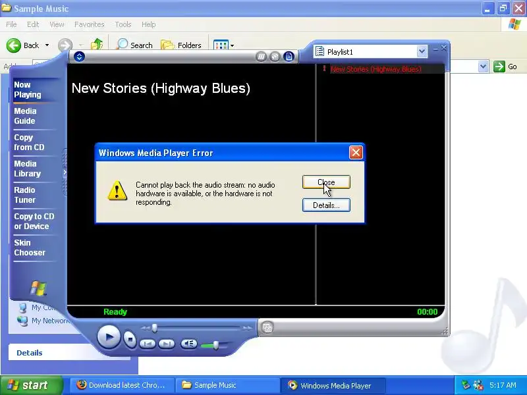The height and width of the screenshot is (395, 527).
Task: Switch to Download latest Chrome taskbar item
Action: pyautogui.click(x=122, y=385)
